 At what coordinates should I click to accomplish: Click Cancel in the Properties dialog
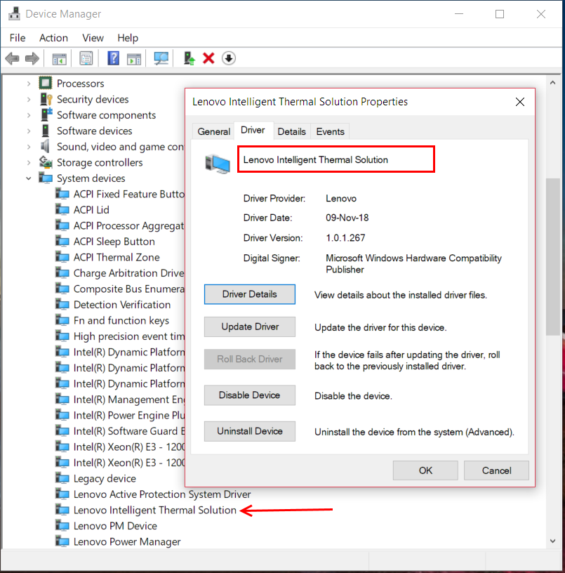click(x=496, y=470)
